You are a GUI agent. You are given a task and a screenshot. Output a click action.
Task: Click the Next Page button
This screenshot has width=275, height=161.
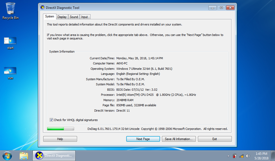pos(143,139)
